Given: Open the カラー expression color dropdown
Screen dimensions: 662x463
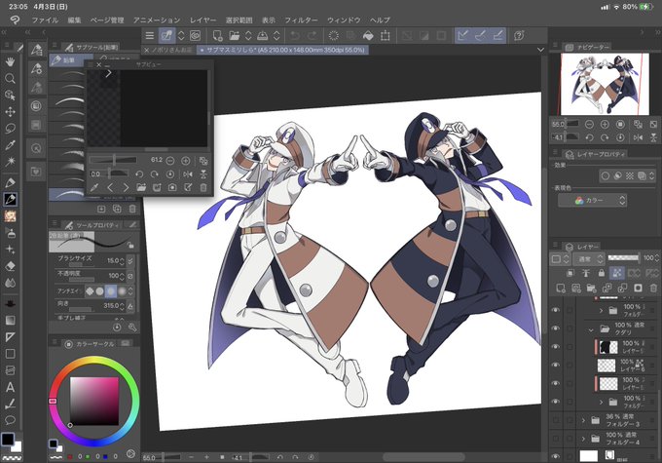Looking at the screenshot, I should point(592,201).
